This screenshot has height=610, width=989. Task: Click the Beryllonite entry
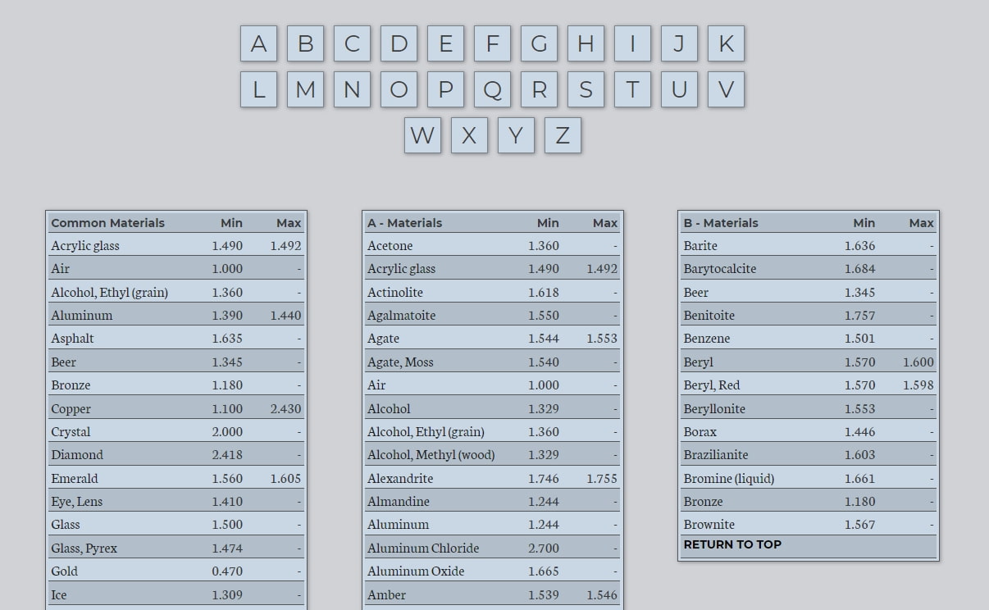click(x=809, y=408)
